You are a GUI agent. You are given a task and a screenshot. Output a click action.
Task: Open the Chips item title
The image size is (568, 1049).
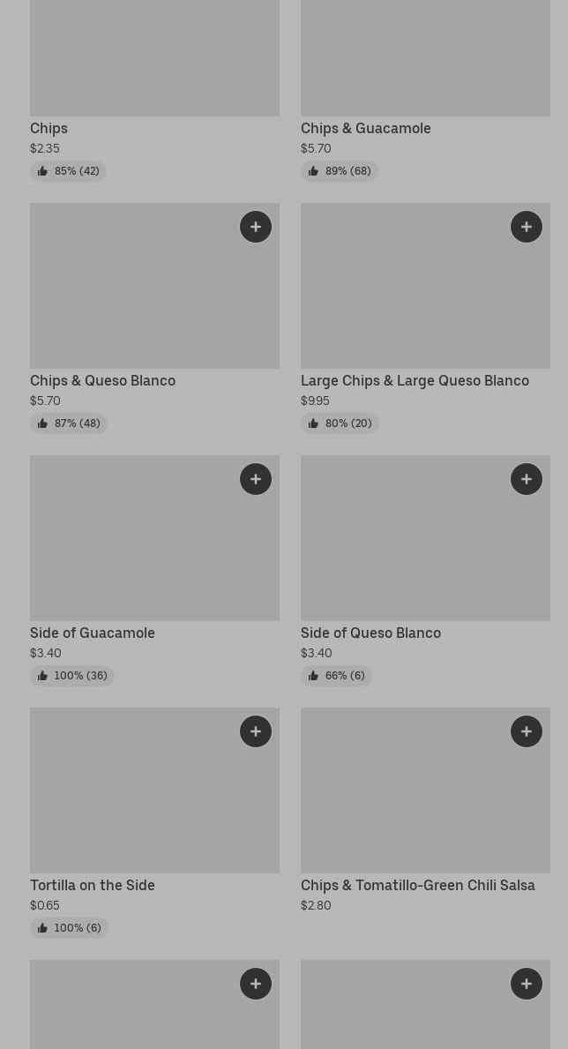(x=49, y=129)
